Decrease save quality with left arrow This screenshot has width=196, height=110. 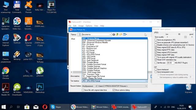167,37
